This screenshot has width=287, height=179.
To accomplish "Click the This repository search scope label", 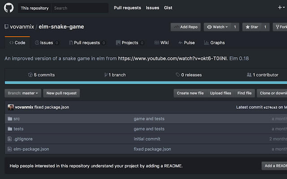I will point(35,8).
